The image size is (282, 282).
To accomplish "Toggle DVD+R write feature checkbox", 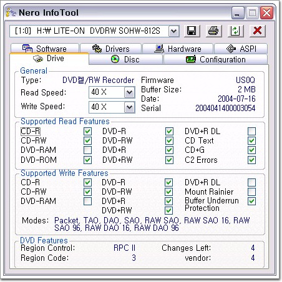I will [x=168, y=201].
